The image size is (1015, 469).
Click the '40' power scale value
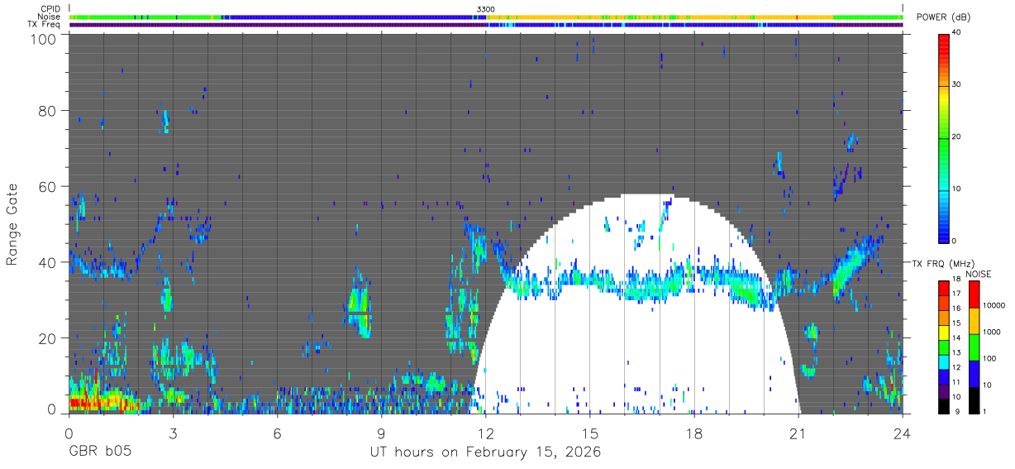tap(957, 32)
